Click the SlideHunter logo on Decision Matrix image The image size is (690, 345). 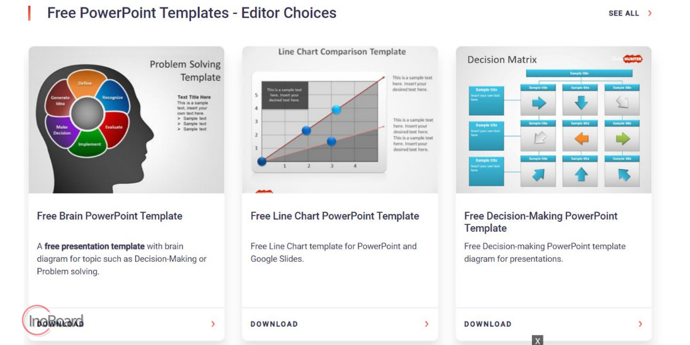tap(627, 59)
